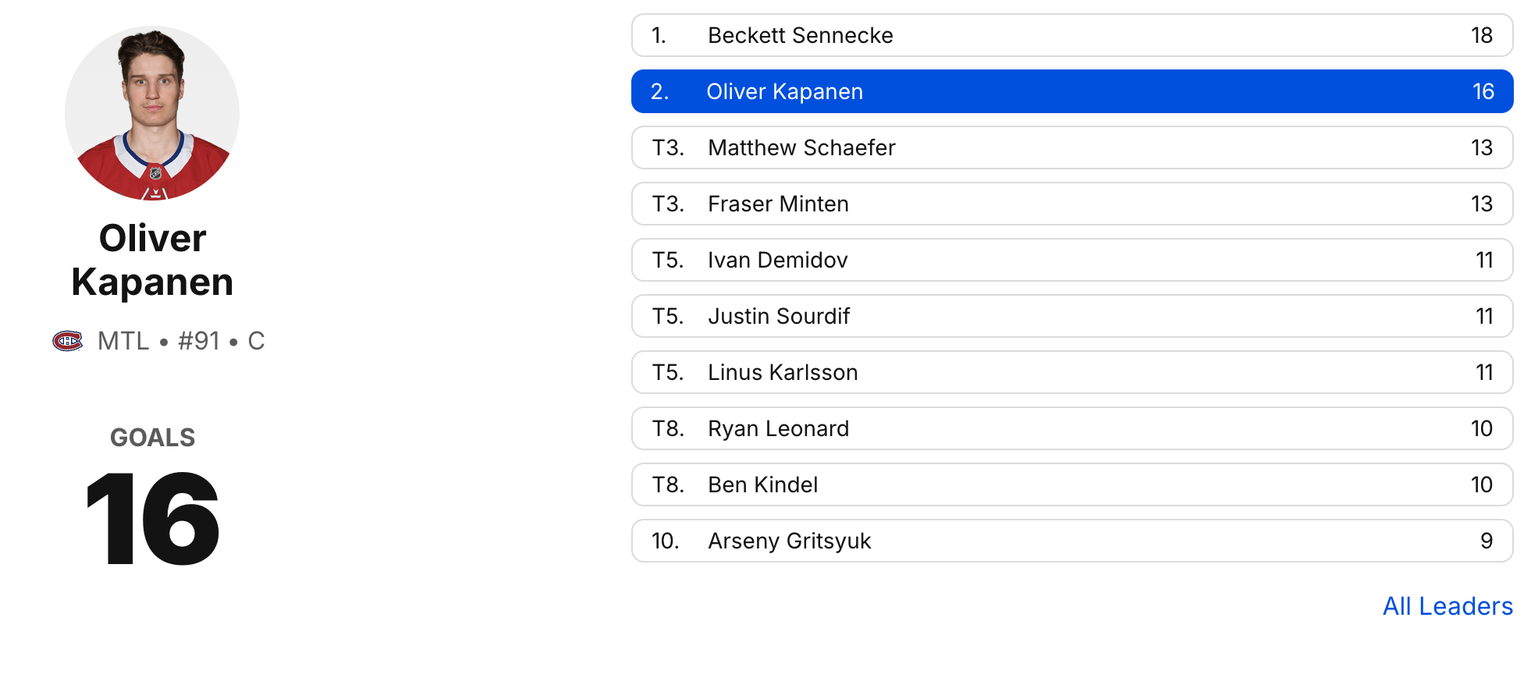
Task: Select Fraser Minten's leaderboard entry
Action: tap(1071, 204)
